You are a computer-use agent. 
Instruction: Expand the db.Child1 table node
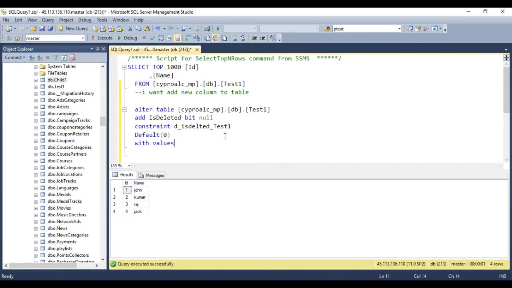pyautogui.click(x=36, y=80)
